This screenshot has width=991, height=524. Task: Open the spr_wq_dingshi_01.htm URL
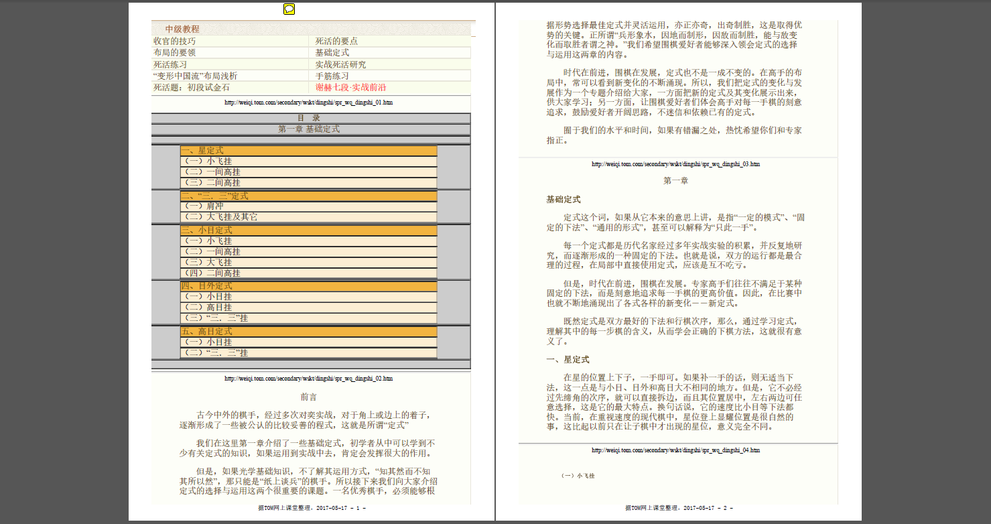click(309, 103)
